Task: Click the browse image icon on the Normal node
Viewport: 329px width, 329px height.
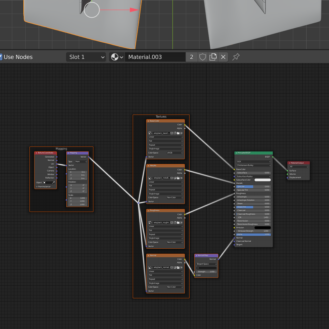Action: tap(149, 267)
